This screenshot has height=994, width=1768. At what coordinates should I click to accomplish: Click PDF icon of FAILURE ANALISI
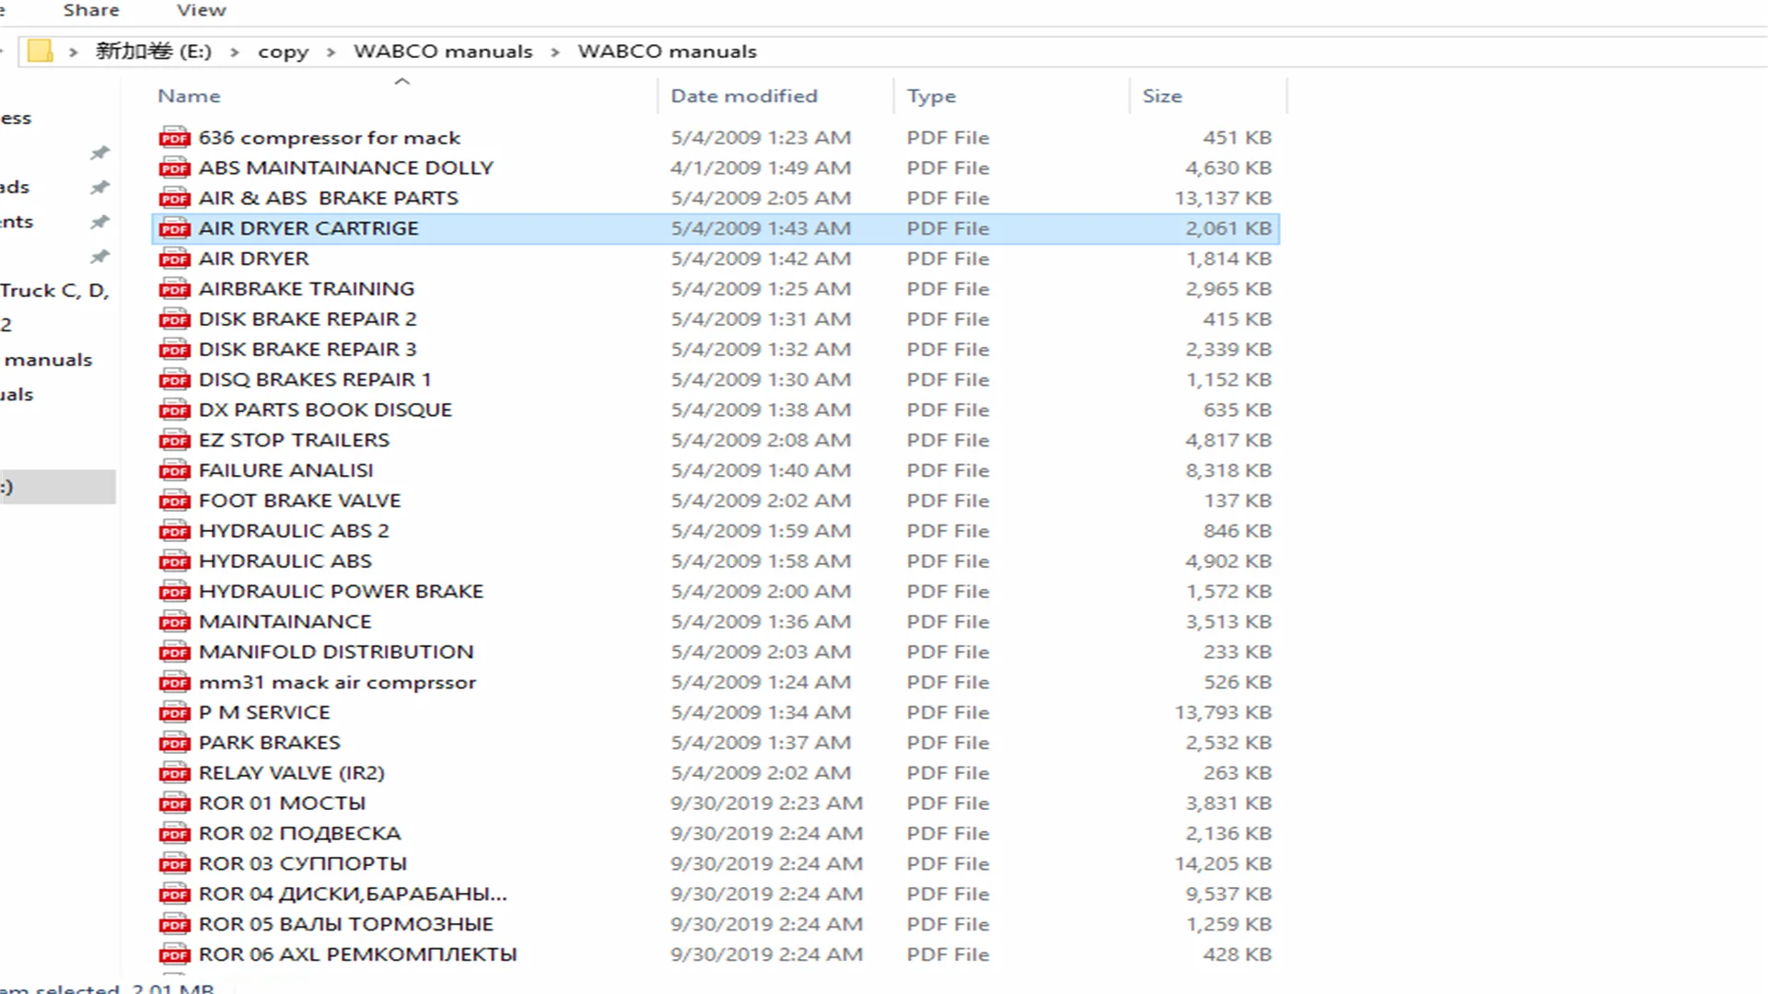pyautogui.click(x=174, y=471)
